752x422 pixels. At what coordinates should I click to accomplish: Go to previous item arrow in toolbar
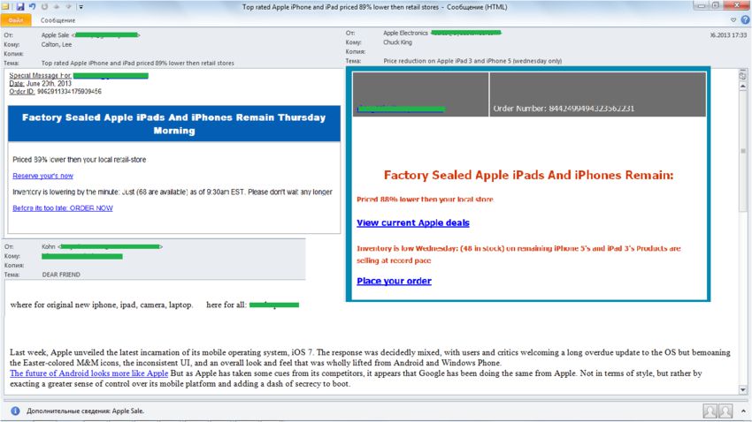coord(57,7)
